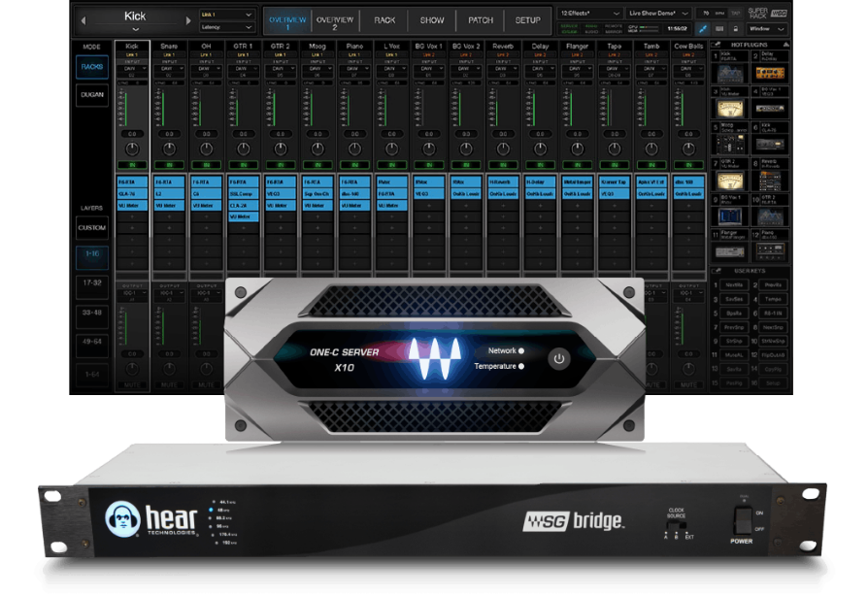
Task: Toggle the Snare rack IN button
Action: [x=169, y=165]
